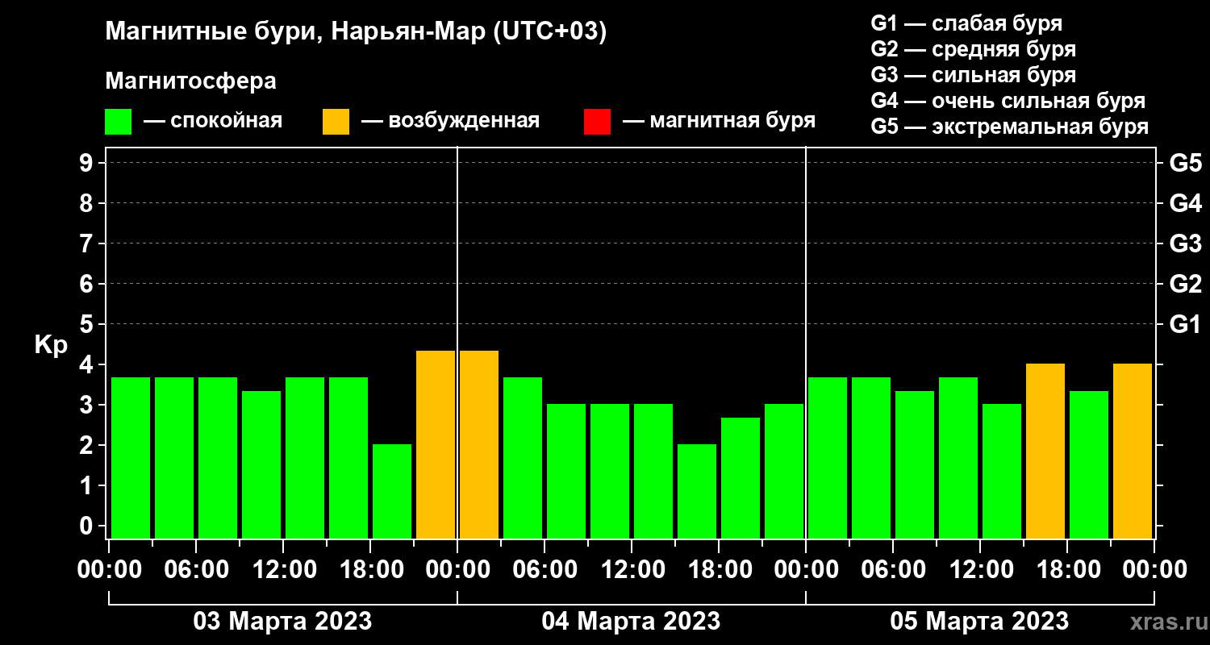This screenshot has width=1210, height=645.
Task: Select the last orange bar on 05 Марта
Action: (x=1133, y=451)
